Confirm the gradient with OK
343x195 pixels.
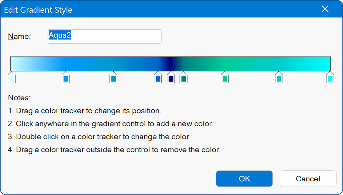click(244, 179)
